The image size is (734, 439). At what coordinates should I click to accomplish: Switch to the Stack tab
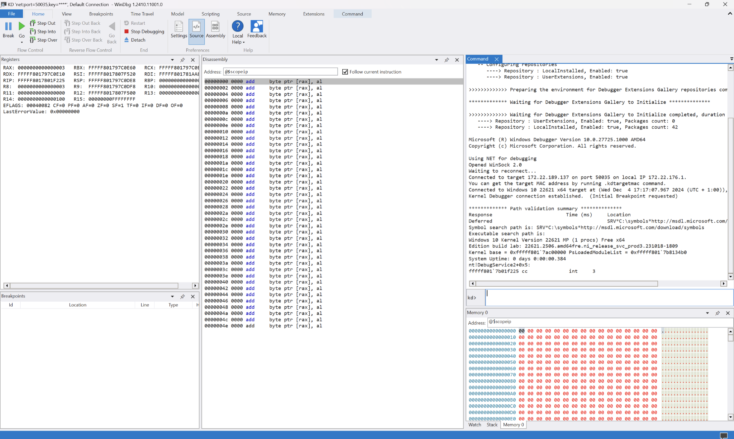pos(492,425)
